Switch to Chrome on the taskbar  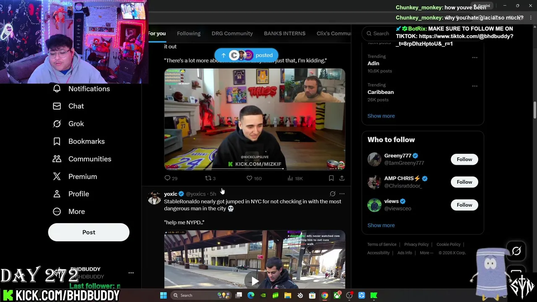325,295
